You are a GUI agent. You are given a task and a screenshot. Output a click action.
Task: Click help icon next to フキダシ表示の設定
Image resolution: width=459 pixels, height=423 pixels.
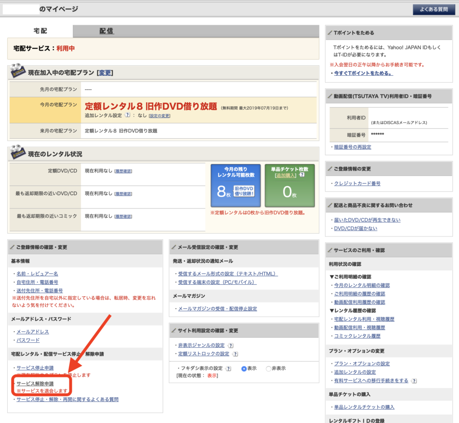(x=229, y=369)
